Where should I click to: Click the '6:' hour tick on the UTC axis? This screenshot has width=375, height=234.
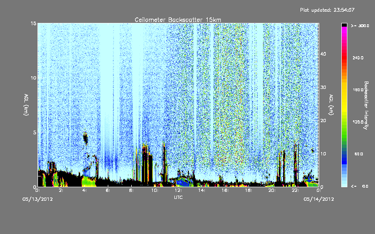108,190
